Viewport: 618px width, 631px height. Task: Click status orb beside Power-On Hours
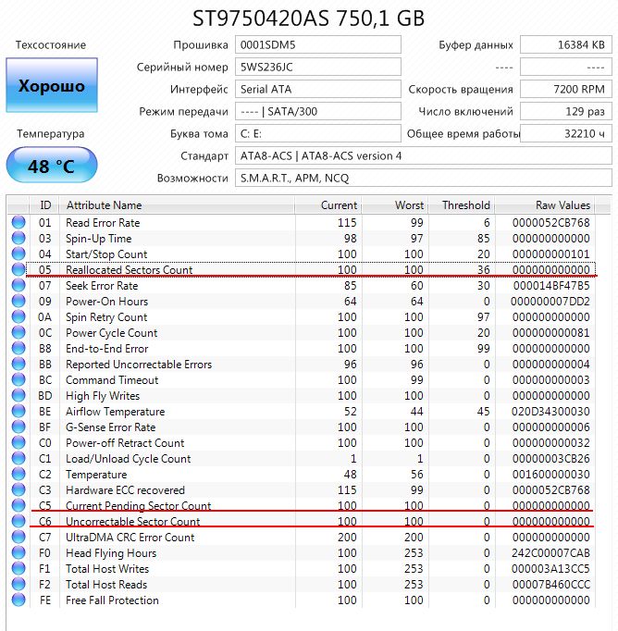18,302
